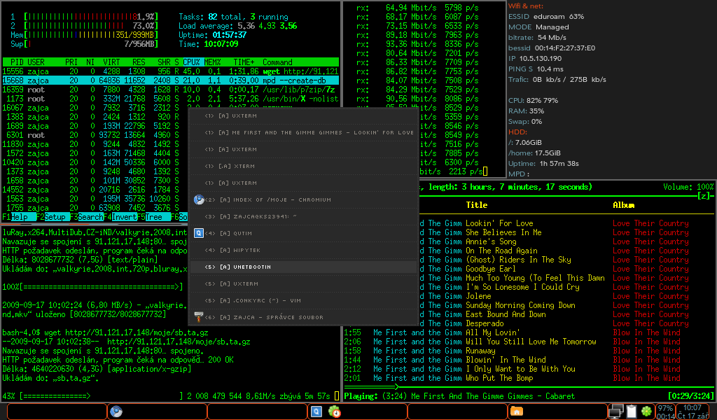Screen dimensions: 717x420
Task: Click the IP 10.5.130.190 line in Conky
Action: 534,59
